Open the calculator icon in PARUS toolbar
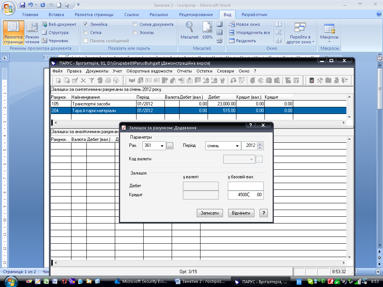This screenshot has height=287, width=383. [312, 80]
